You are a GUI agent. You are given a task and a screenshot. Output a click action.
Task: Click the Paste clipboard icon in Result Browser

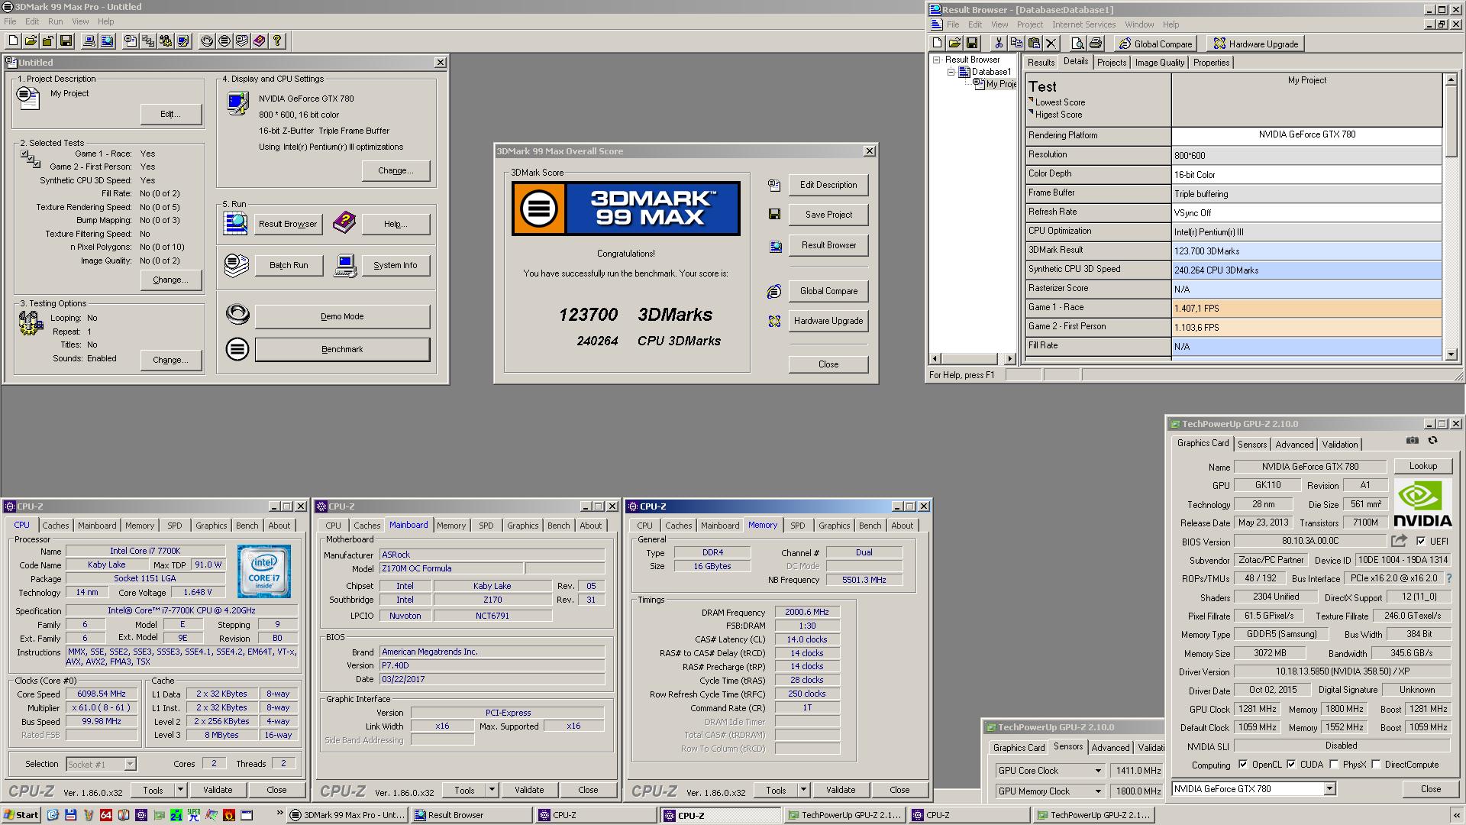coord(1034,44)
